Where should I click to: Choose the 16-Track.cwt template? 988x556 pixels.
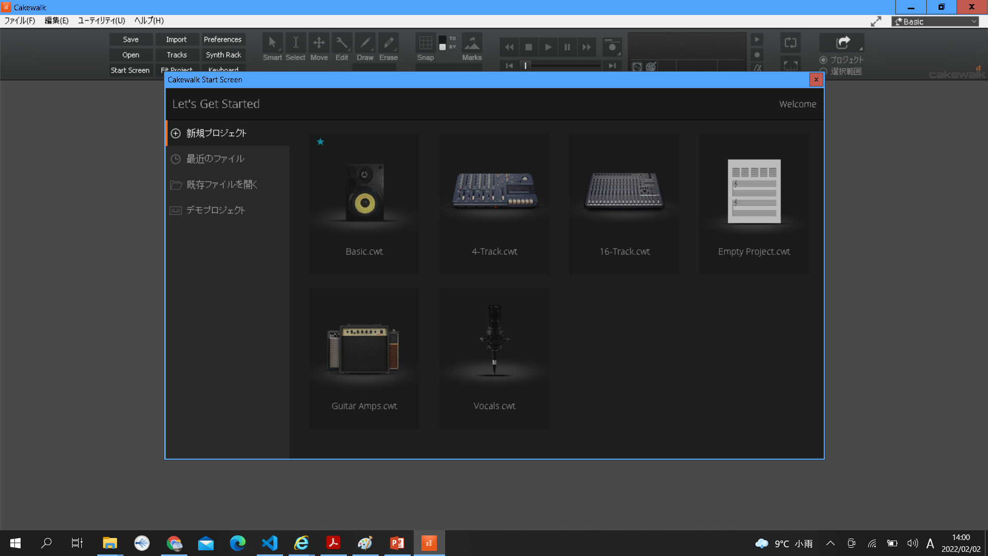pos(624,204)
